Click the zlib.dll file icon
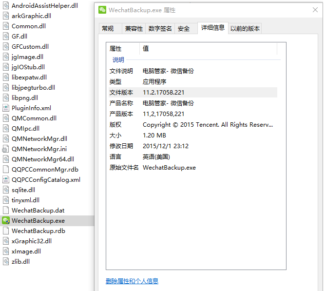 tap(6, 262)
